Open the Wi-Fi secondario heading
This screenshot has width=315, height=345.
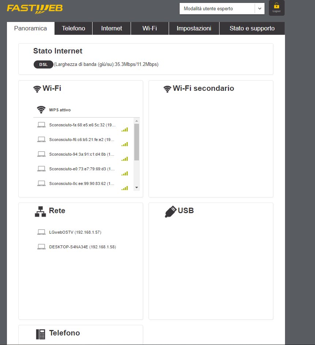[x=203, y=88]
